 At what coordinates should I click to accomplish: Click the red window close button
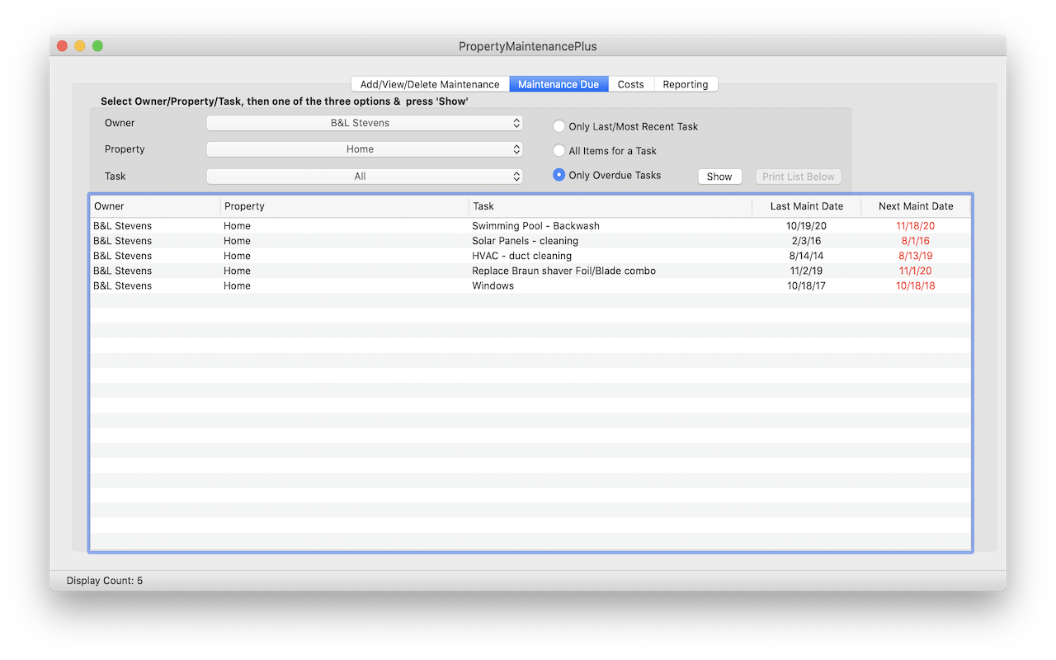point(62,46)
